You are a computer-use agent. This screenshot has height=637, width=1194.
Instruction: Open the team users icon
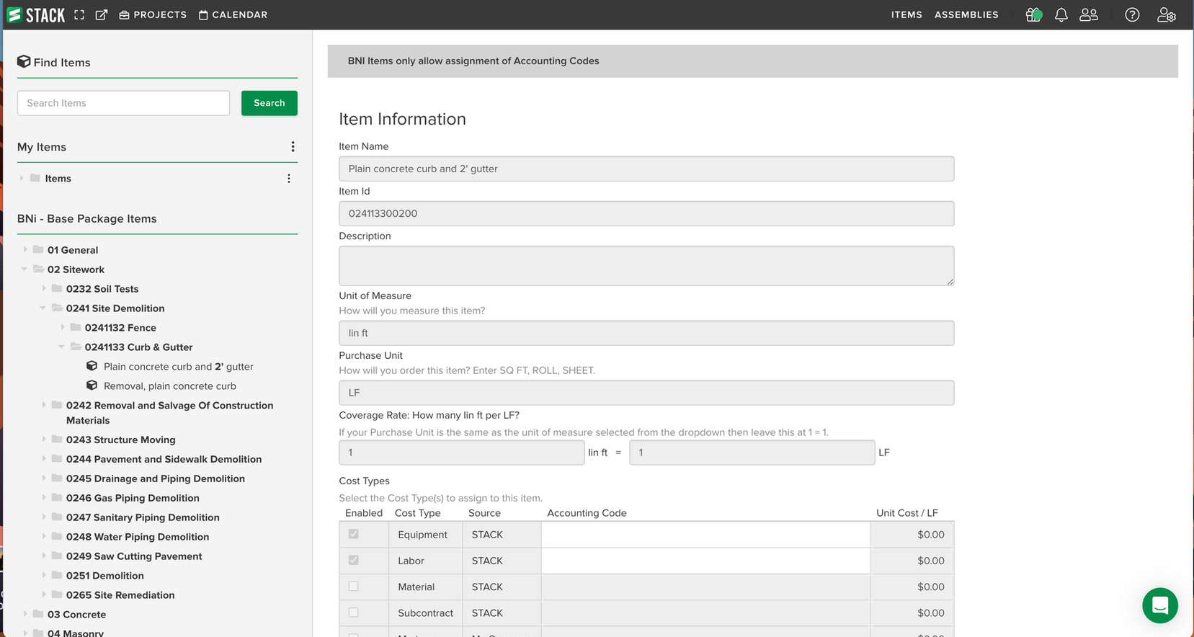tap(1089, 14)
